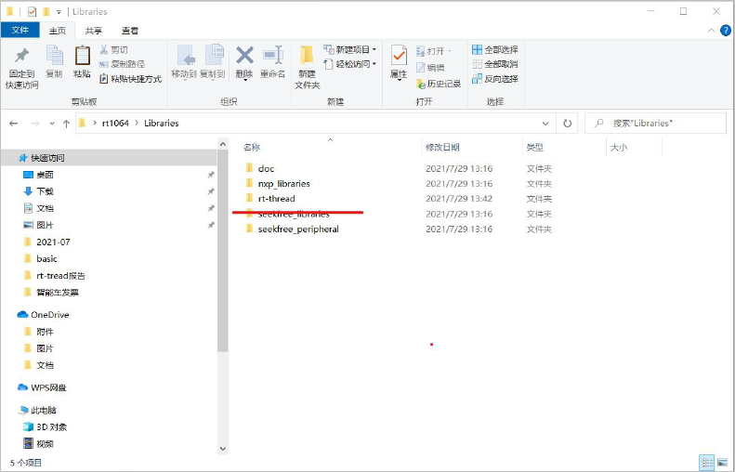Viewport: 735px width, 472px height.
Task: Switch to the Share (共享) tab
Action: point(93,31)
